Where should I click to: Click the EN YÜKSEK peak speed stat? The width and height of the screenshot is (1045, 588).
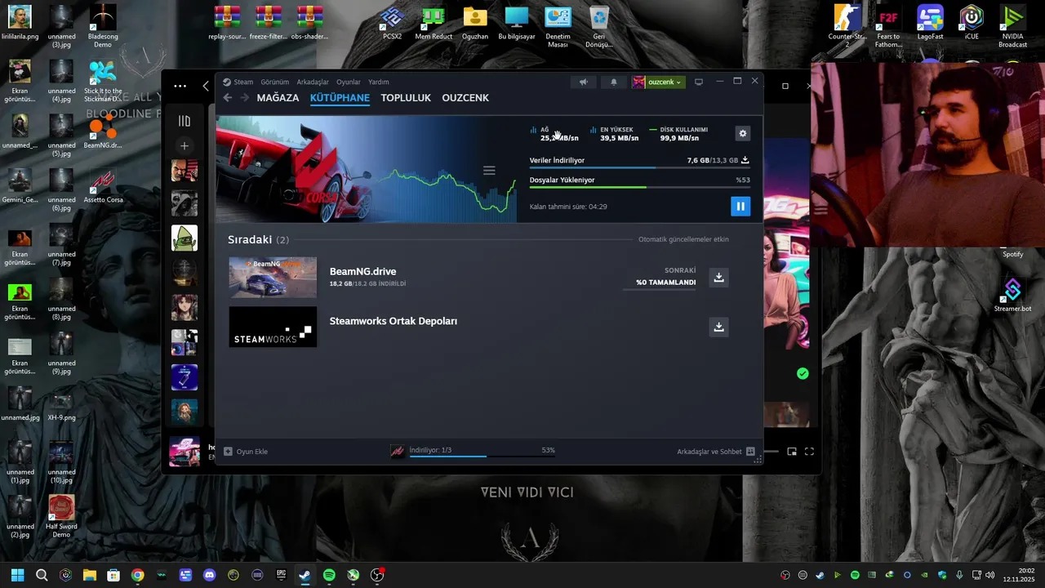click(614, 134)
